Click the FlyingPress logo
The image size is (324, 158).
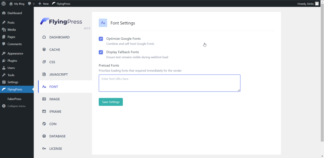[x=61, y=21]
